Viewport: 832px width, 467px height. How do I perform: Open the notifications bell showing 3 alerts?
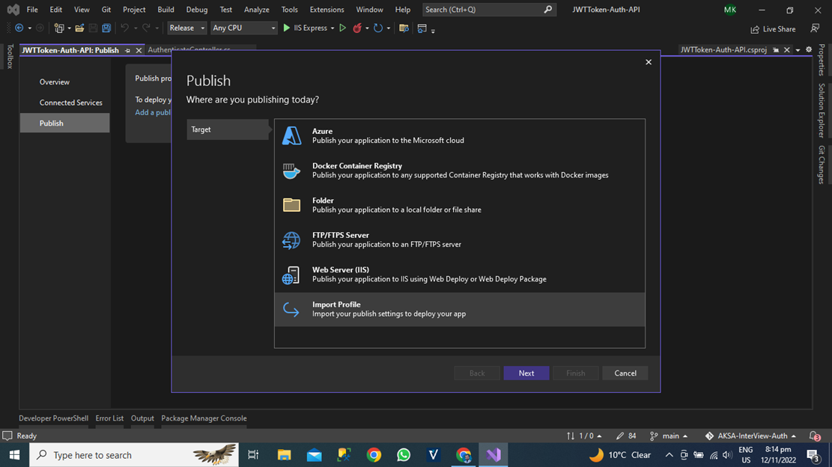coord(815,436)
